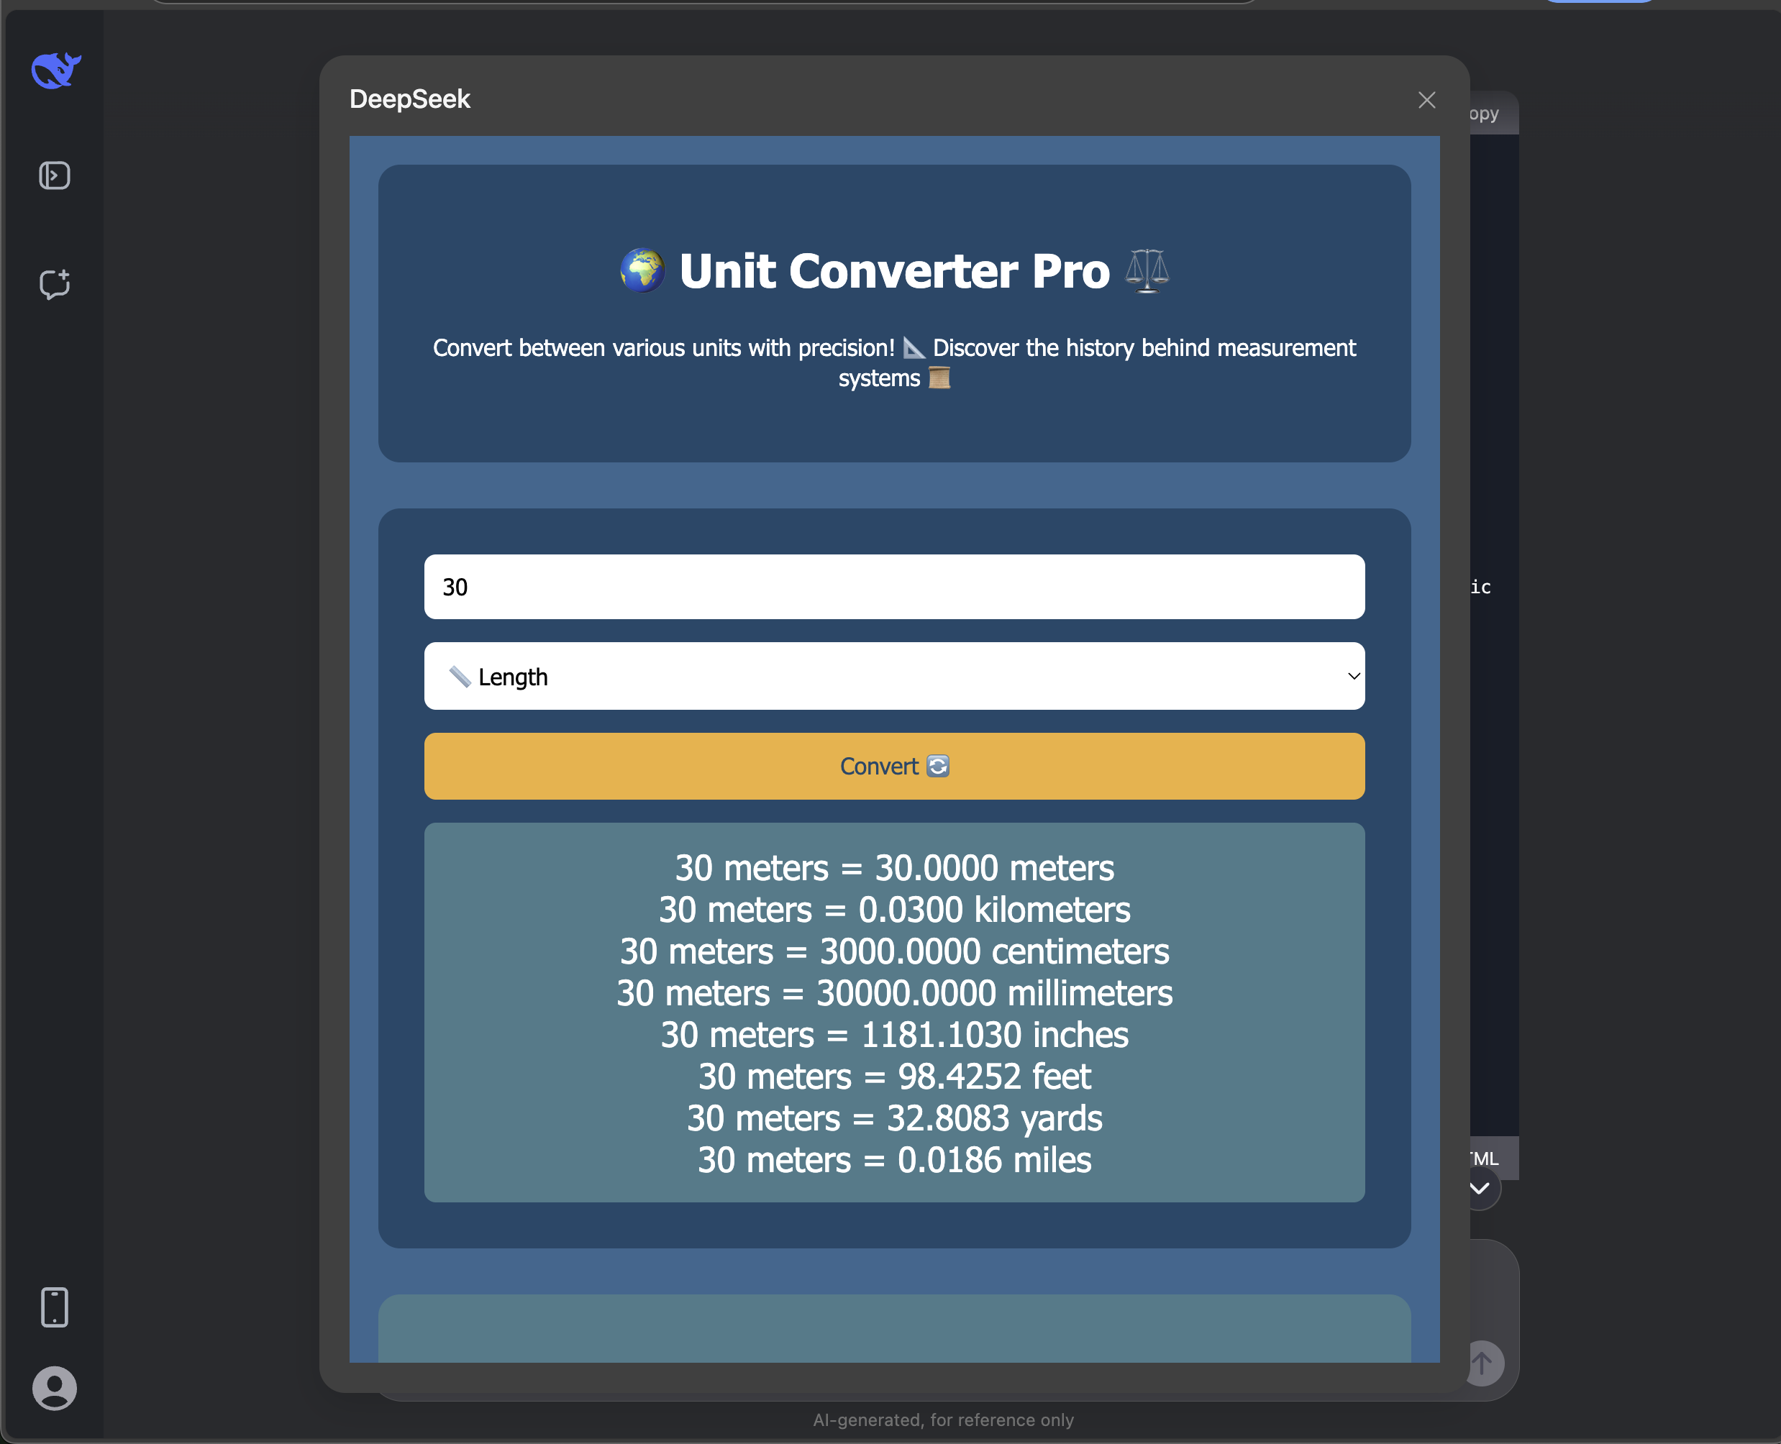Start a new chat via sidebar icon
Image resolution: width=1781 pixels, height=1444 pixels.
tap(55, 285)
